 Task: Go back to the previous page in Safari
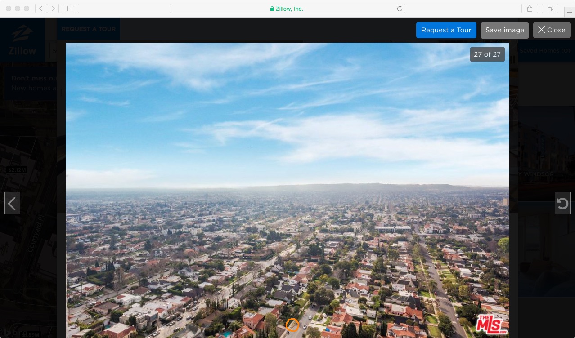(41, 9)
